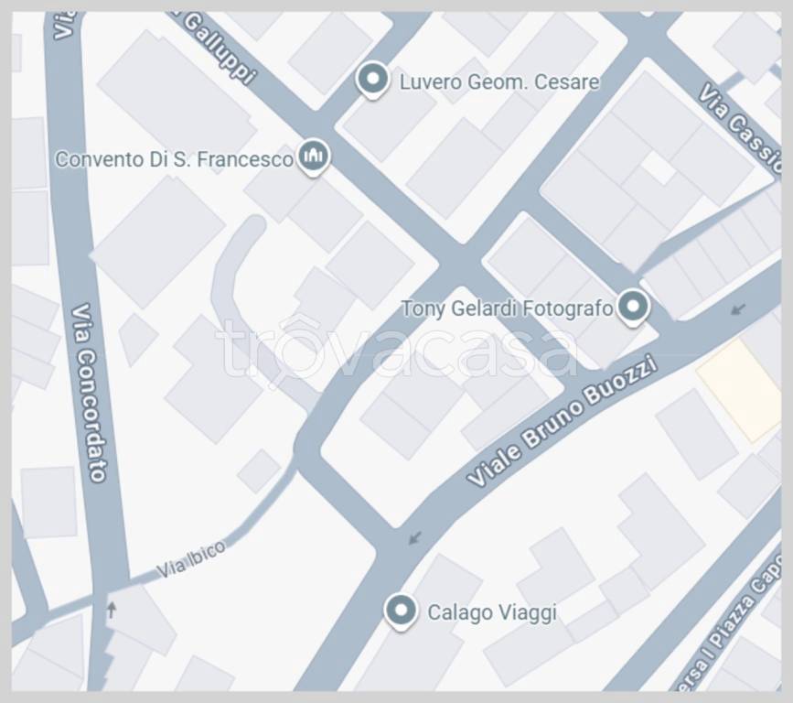
Task: Click the direction arrow near Calago Viaggi
Action: [414, 537]
